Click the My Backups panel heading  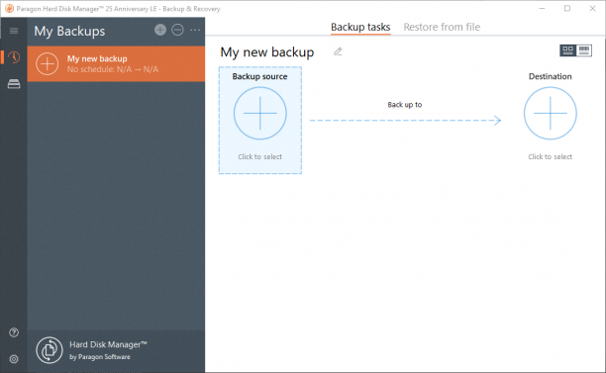[69, 31]
